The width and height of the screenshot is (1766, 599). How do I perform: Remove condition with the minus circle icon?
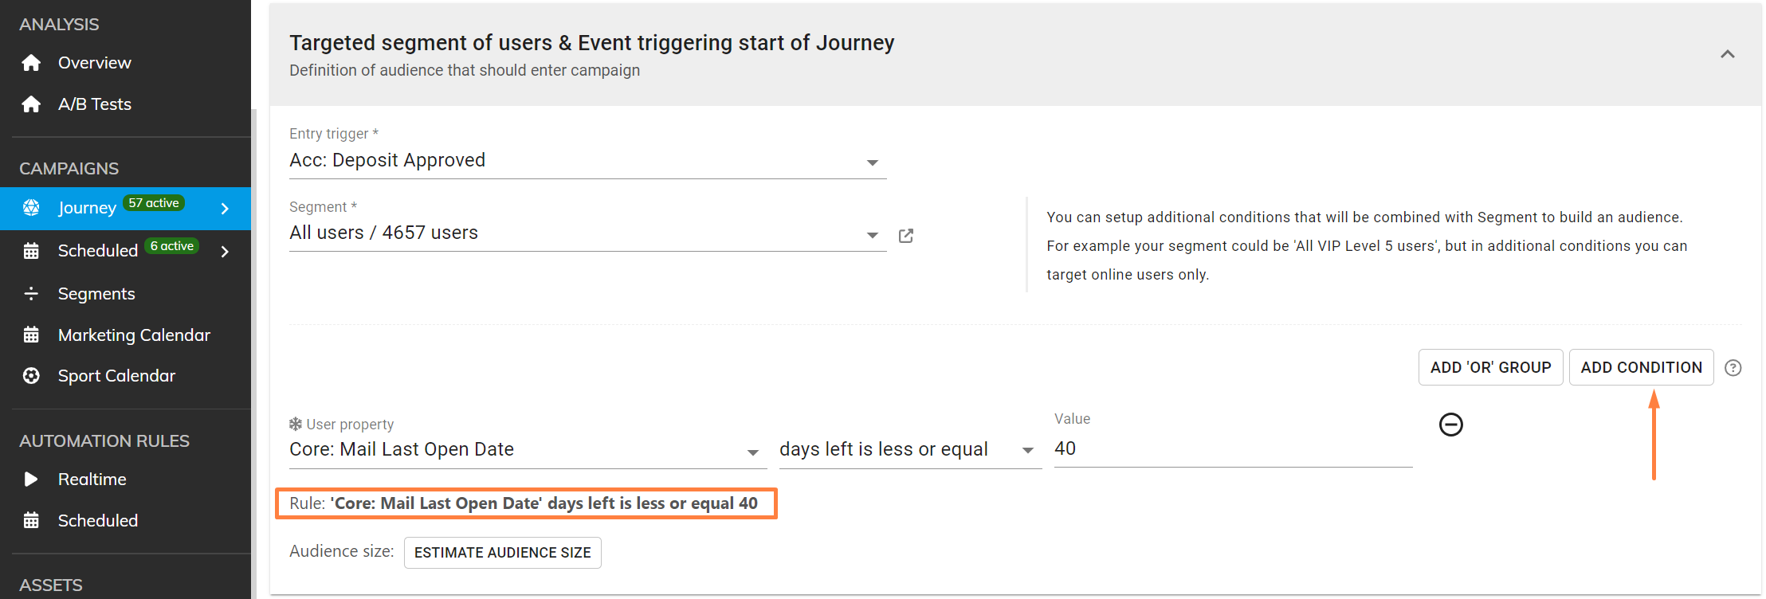pos(1450,425)
